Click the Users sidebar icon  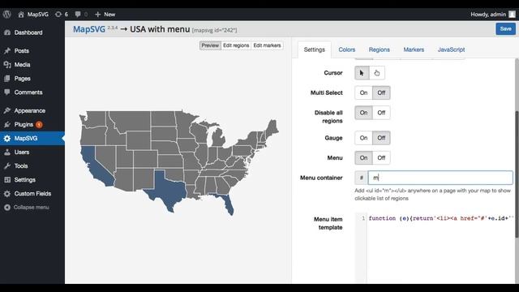(x=7, y=152)
